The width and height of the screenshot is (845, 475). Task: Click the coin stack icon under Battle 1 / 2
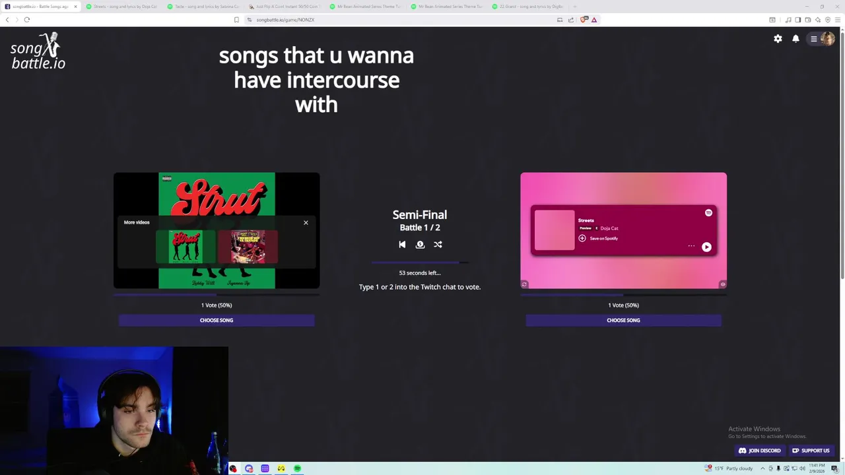point(420,244)
